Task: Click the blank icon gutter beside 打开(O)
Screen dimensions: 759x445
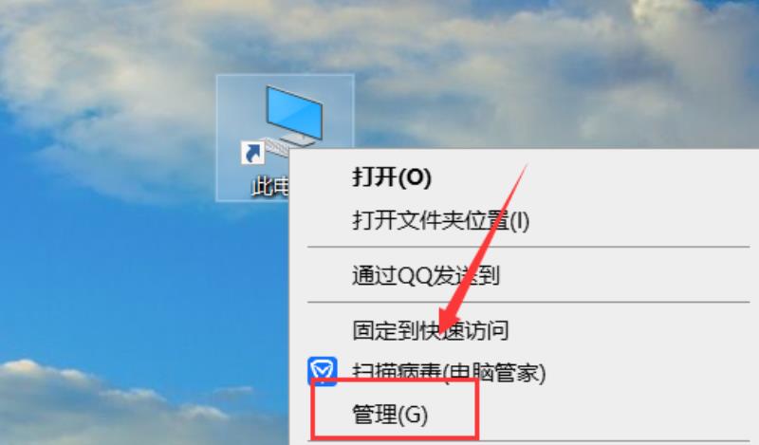Action: 322,176
